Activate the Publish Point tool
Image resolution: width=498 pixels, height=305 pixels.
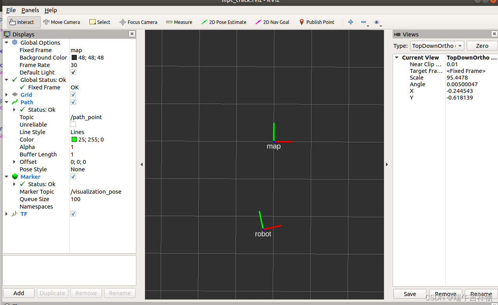[317, 22]
